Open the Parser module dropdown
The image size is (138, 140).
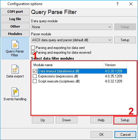(72, 40)
